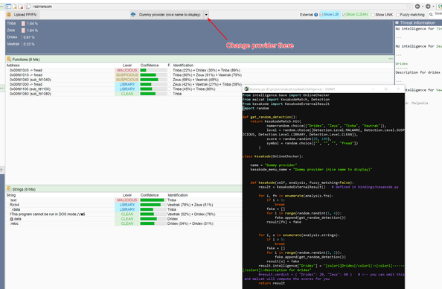Click the file icon with the yellow badge
442x289 pixels.
pos(15,6)
